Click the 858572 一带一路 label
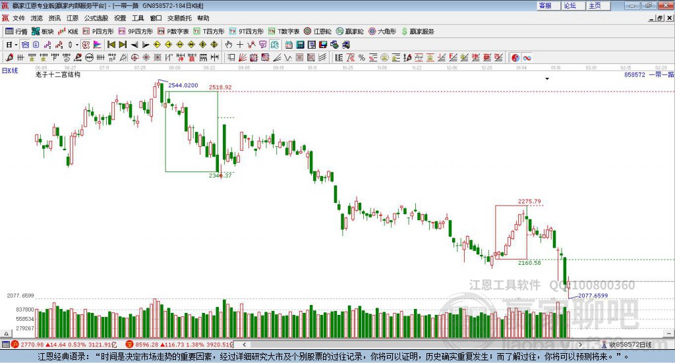675x363 pixels. tap(649, 74)
